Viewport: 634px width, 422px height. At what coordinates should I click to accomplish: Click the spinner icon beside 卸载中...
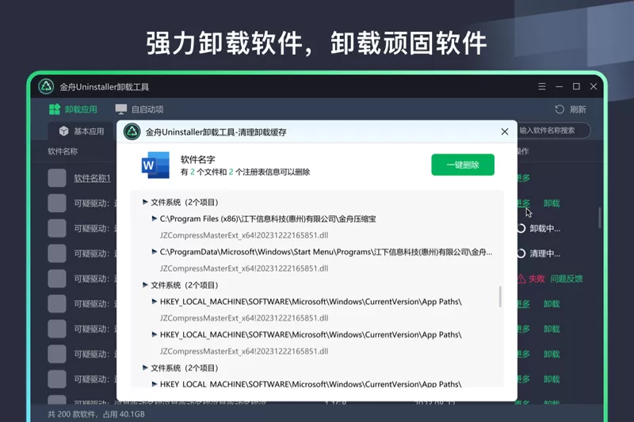[x=521, y=228]
